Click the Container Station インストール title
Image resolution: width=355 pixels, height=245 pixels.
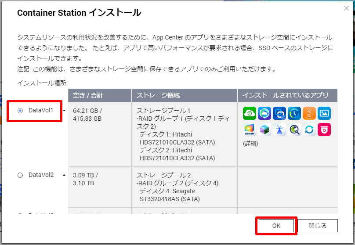(79, 13)
